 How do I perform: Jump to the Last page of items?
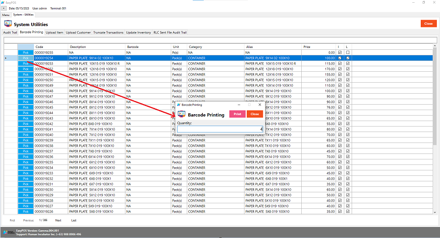coord(74,220)
